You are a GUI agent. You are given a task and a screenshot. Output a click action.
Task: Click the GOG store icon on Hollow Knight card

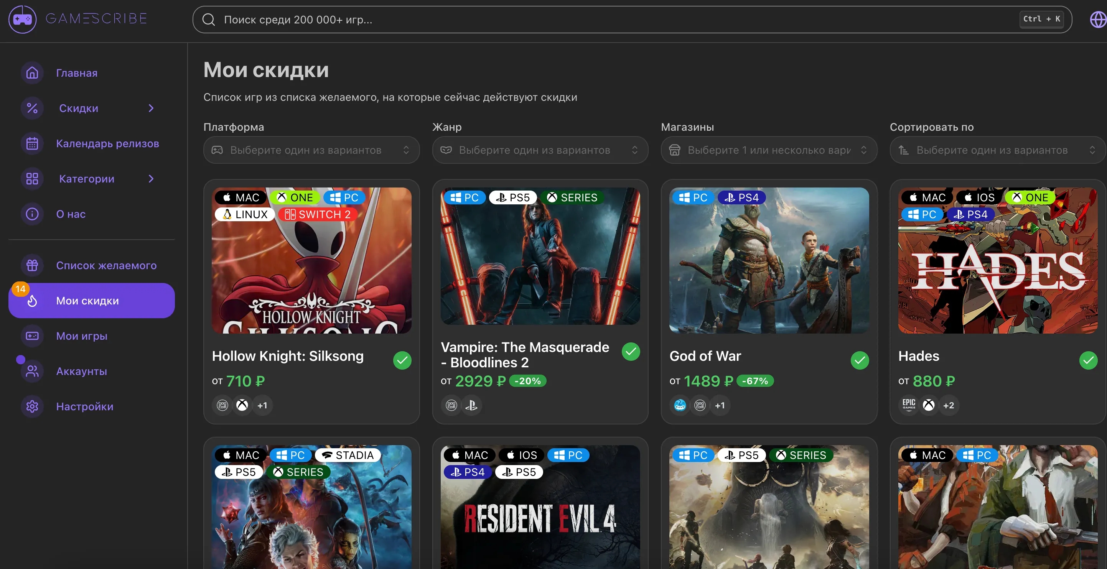coord(222,405)
